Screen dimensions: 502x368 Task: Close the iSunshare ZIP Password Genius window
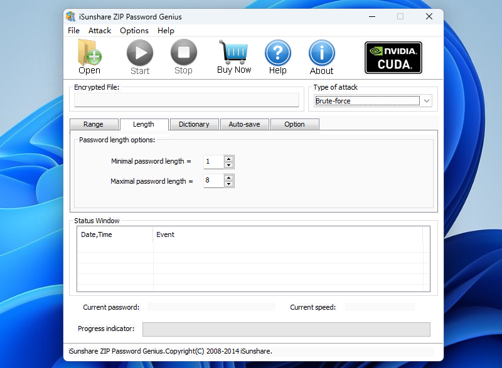click(429, 16)
